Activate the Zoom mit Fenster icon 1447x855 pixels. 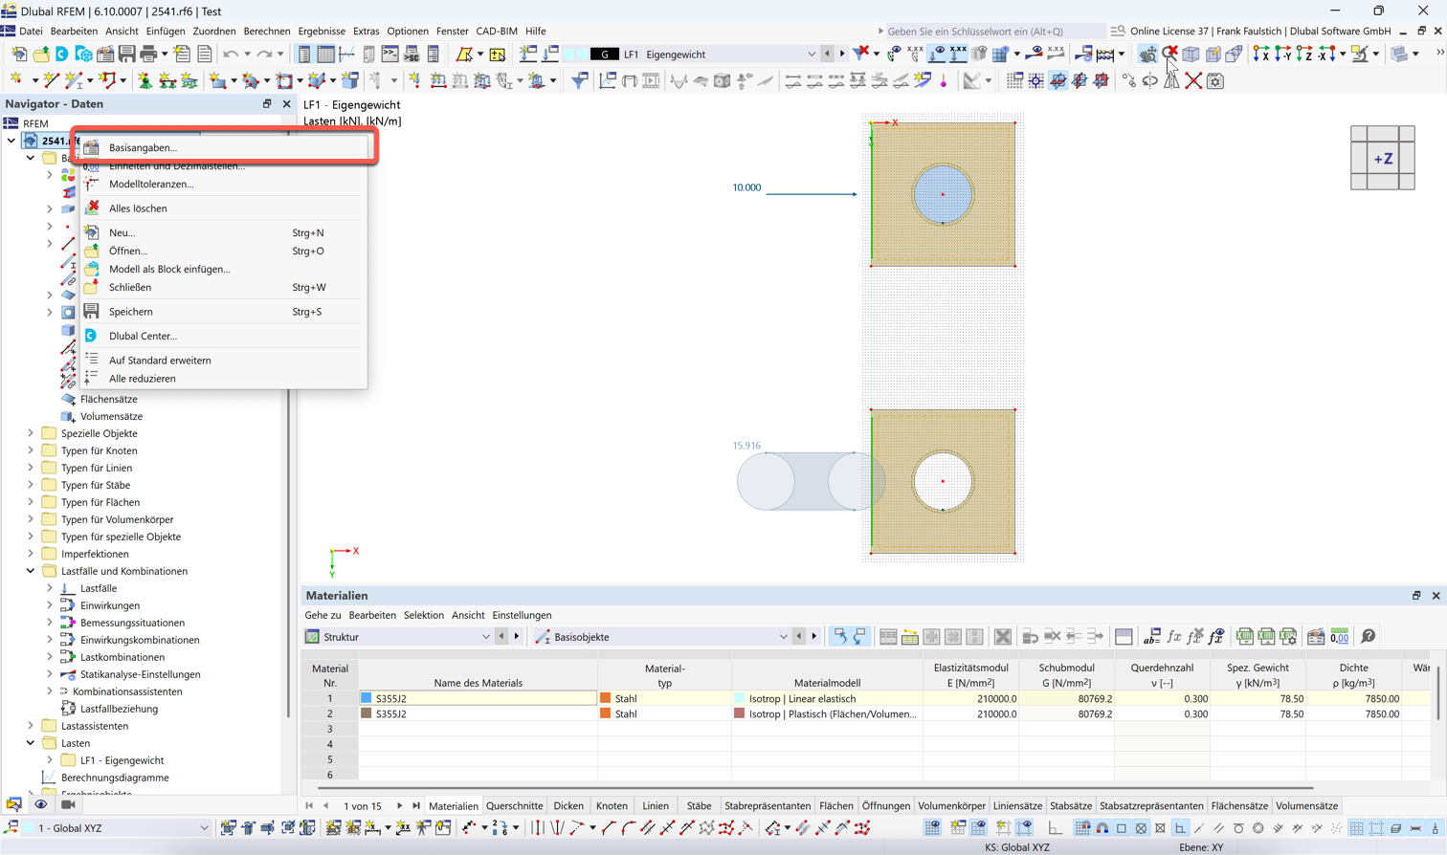pyautogui.click(x=1148, y=55)
